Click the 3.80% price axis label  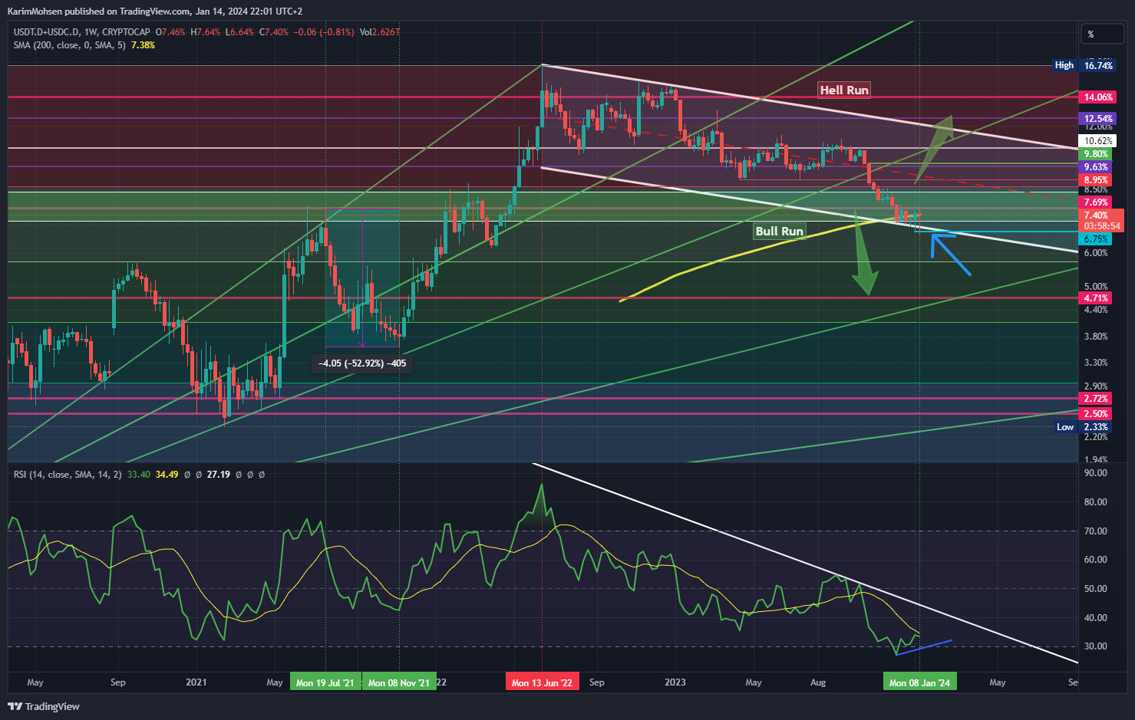click(x=1095, y=337)
